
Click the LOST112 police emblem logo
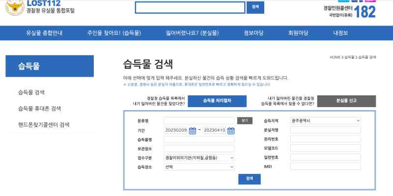click(15, 7)
